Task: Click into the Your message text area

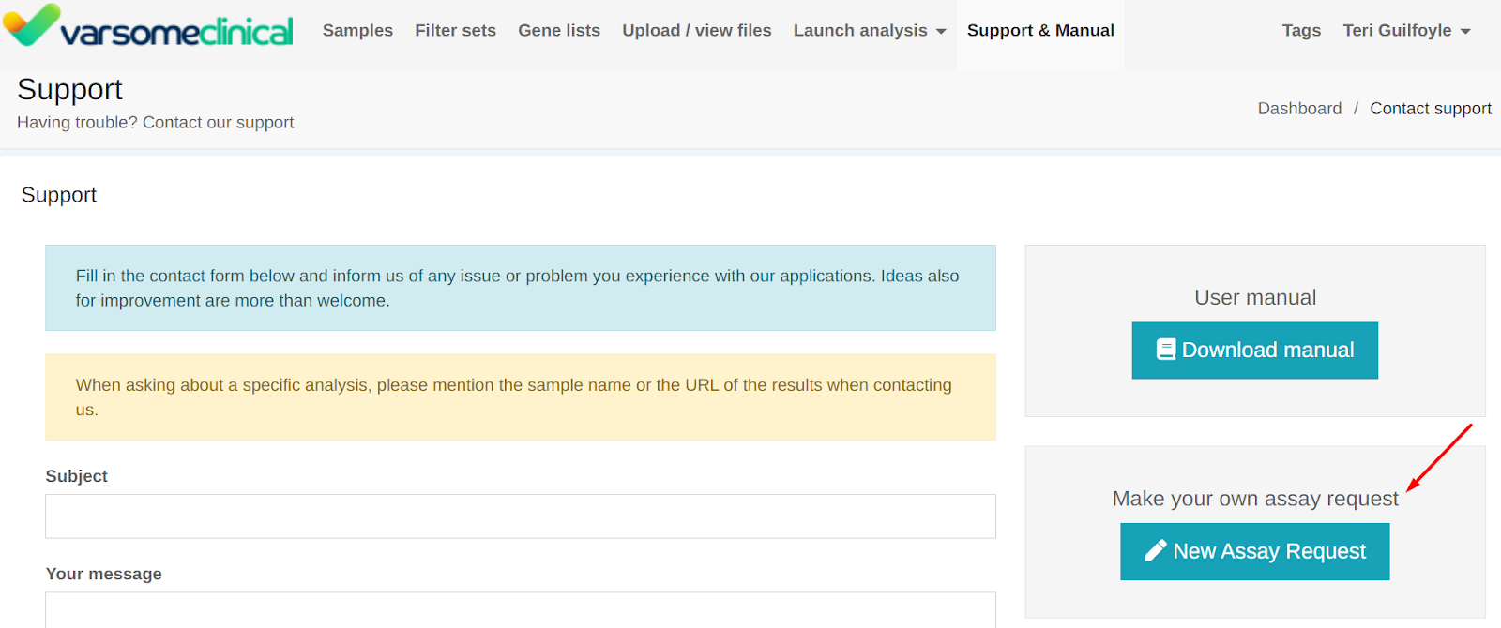Action: point(520,609)
